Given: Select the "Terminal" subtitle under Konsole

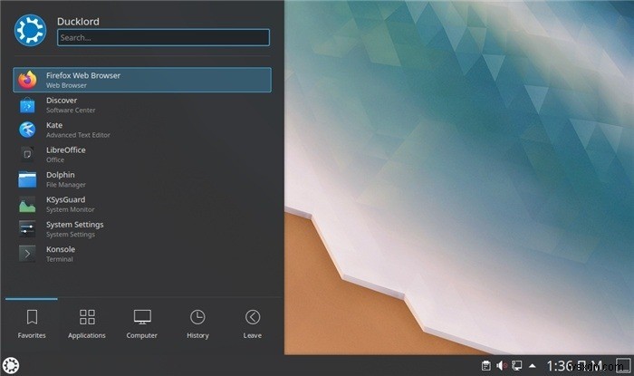Looking at the screenshot, I should tap(60, 259).
